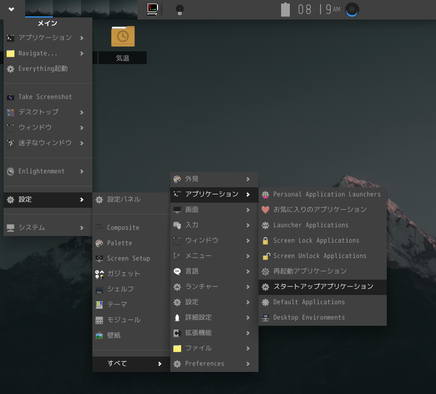Click the heart icon for お気に入りのアプリケーション

[265, 210]
